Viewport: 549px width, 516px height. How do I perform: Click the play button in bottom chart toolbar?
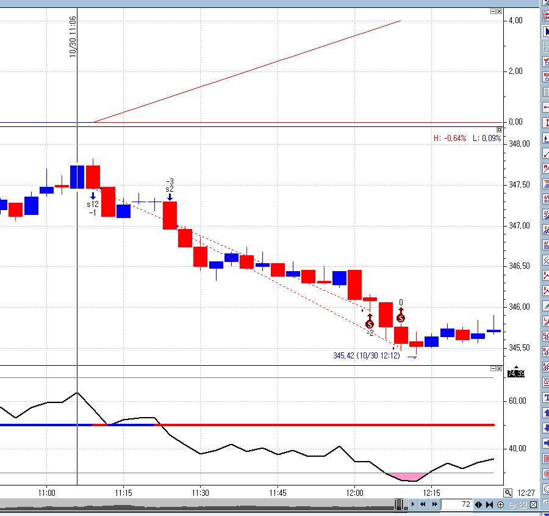click(413, 504)
